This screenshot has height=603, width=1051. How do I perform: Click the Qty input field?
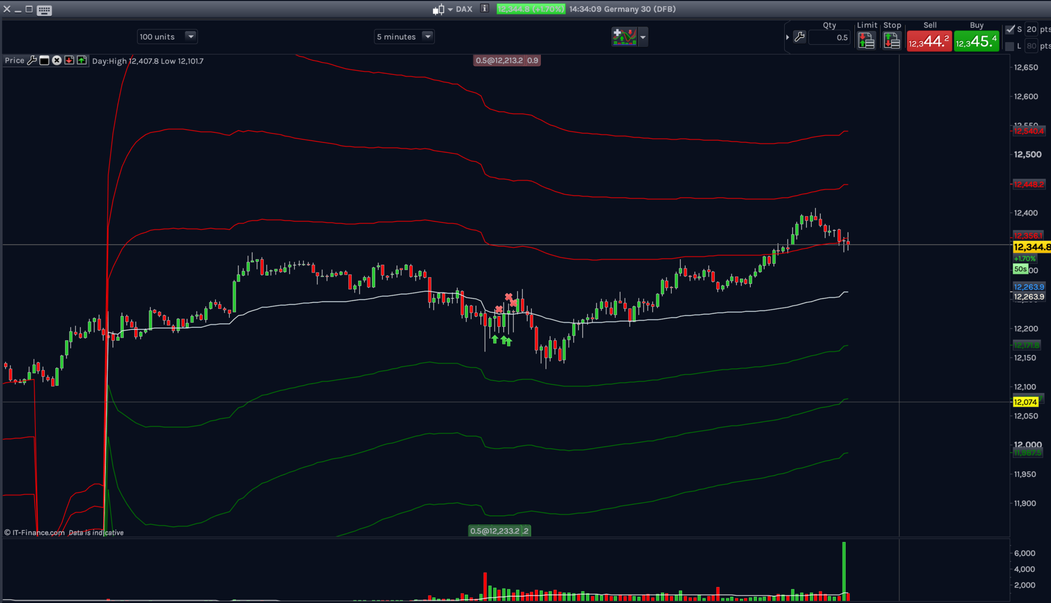tap(830, 37)
